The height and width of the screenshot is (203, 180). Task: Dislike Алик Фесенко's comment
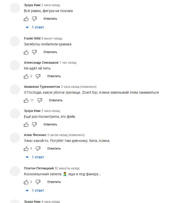click(38, 149)
